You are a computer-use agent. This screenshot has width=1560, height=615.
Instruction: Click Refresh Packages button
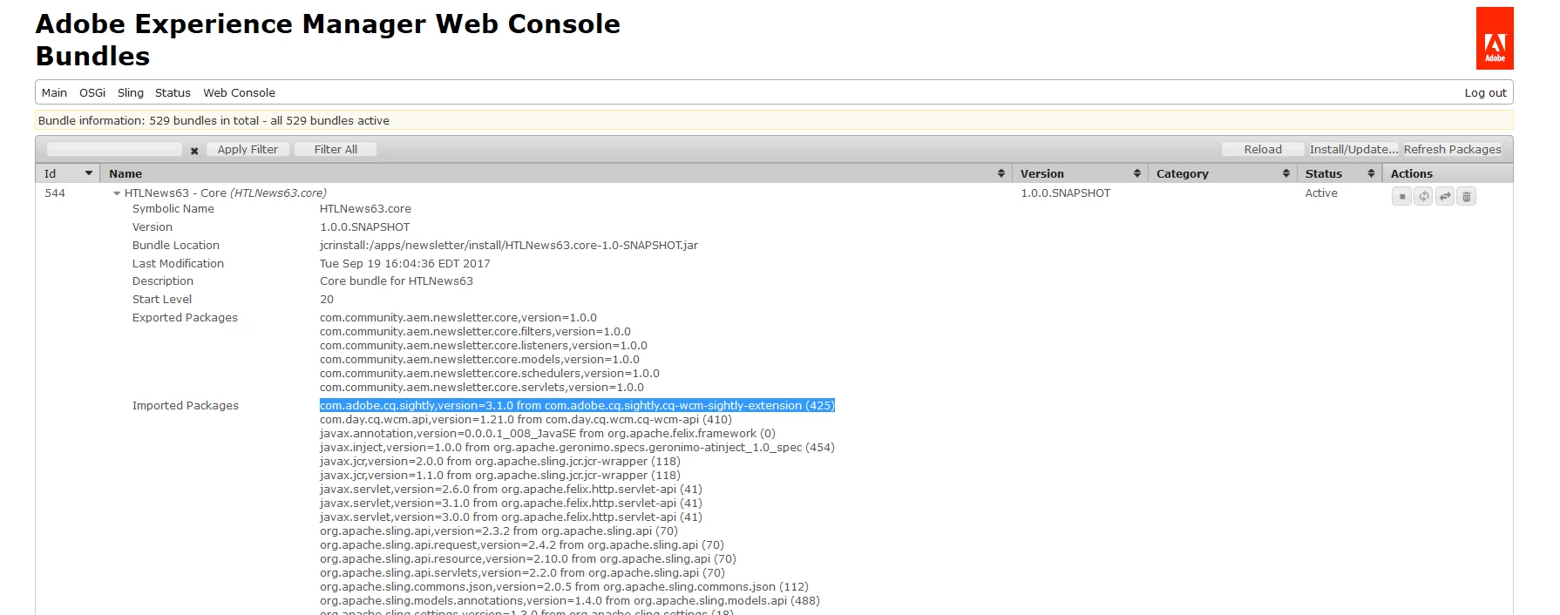[x=1452, y=149]
